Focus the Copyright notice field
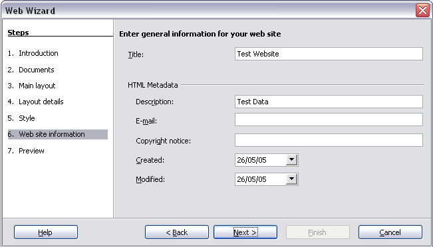Image resolution: width=433 pixels, height=247 pixels. click(329, 140)
